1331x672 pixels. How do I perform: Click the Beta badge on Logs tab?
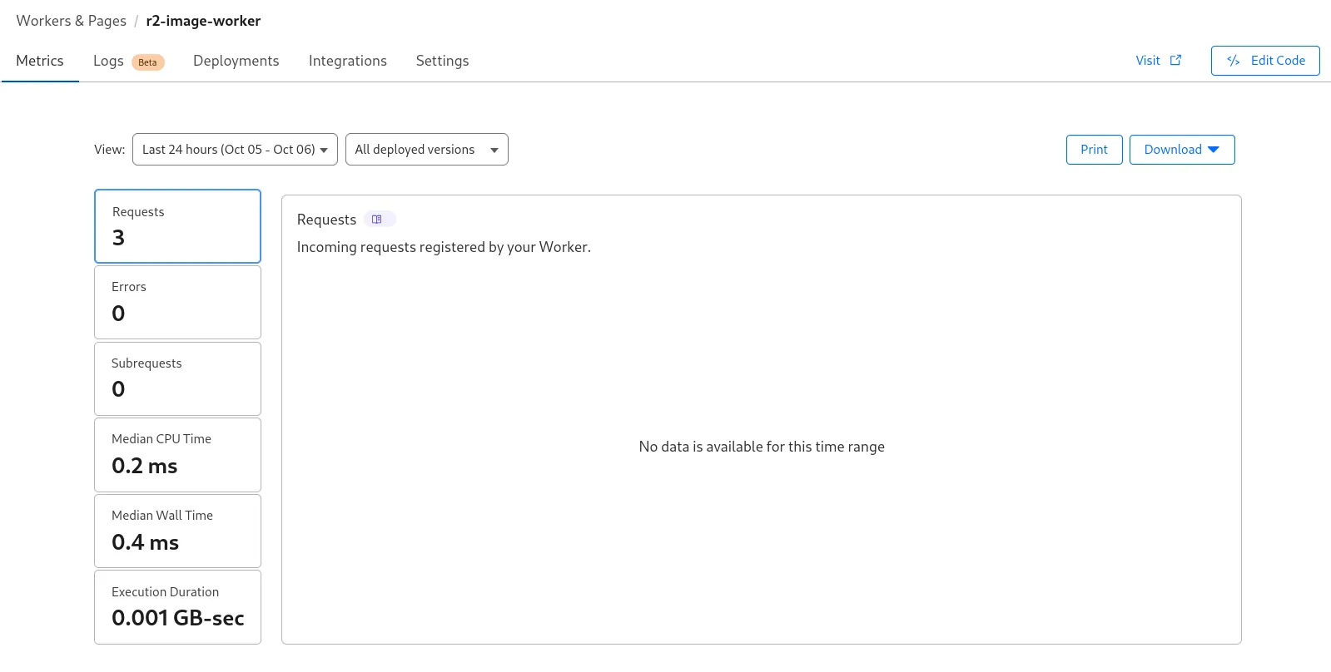point(147,62)
